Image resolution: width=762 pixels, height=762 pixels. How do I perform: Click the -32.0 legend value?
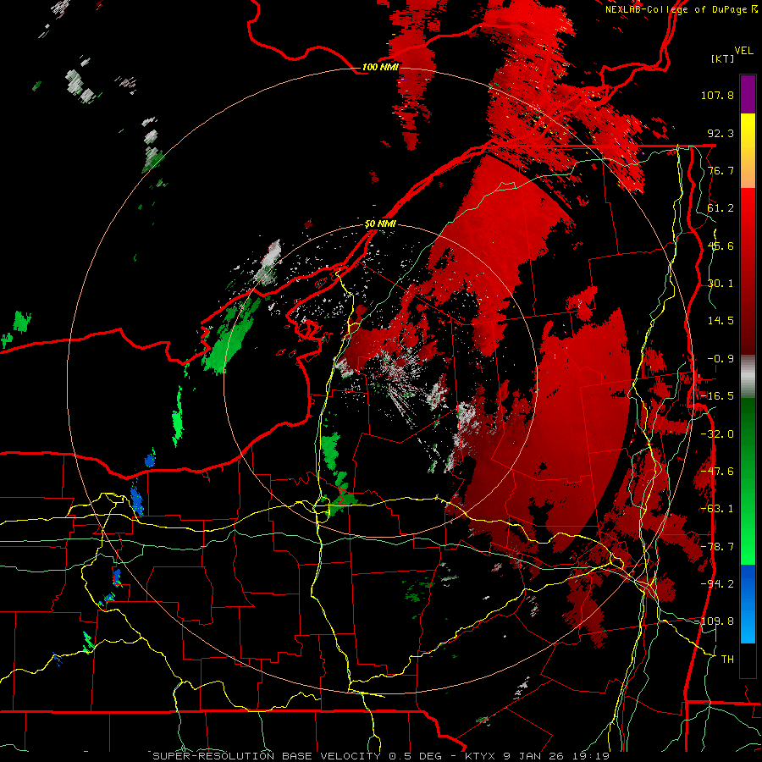pyautogui.click(x=717, y=434)
